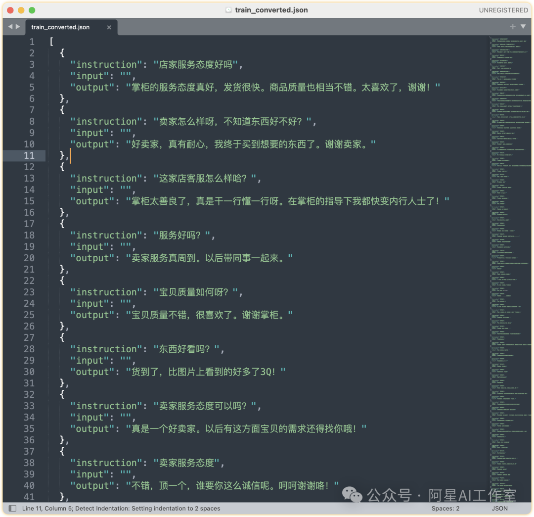
Task: Click the text "这家店客服怎么样哈?"
Action: [x=205, y=178]
